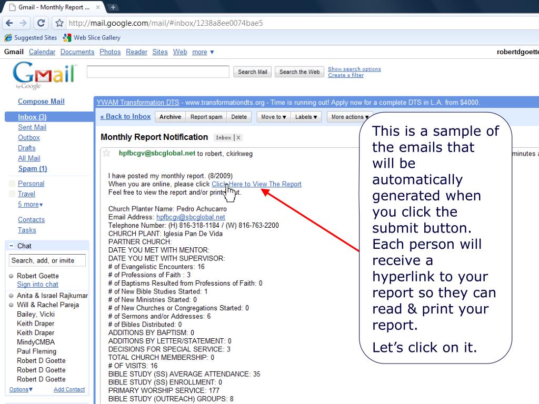
Task: Click the Travel label link
Action: tap(26, 194)
